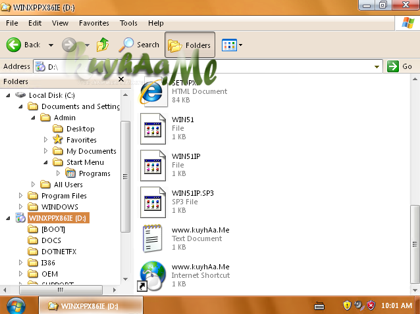Click the green Back arrow icon
Viewport: 420px width, 314px height.
(13, 45)
